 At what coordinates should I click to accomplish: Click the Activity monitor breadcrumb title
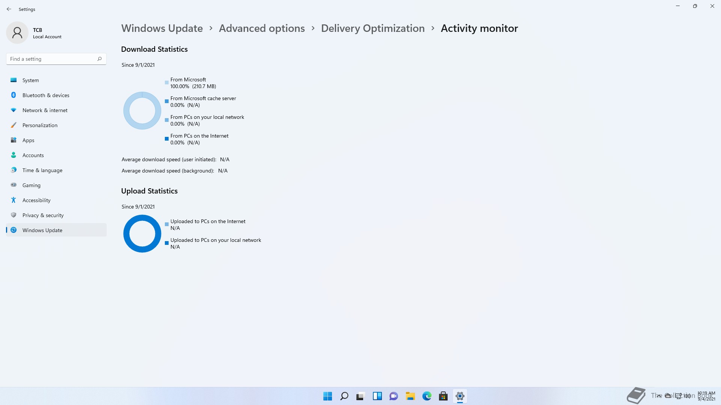pyautogui.click(x=479, y=28)
